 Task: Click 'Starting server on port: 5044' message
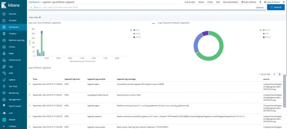tap(128, 95)
